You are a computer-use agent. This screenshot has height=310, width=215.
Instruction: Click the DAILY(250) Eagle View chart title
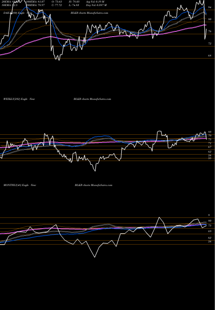[18, 13]
